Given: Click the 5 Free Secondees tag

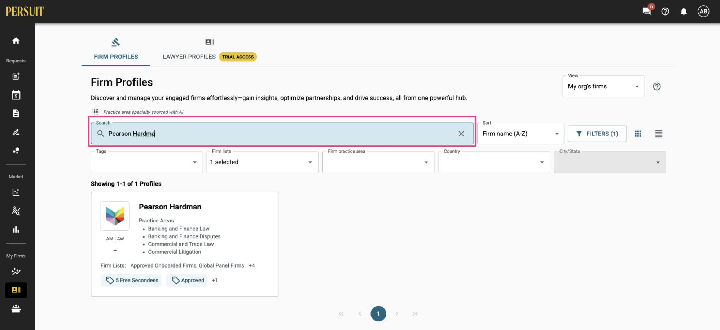Looking at the screenshot, I should (x=131, y=280).
